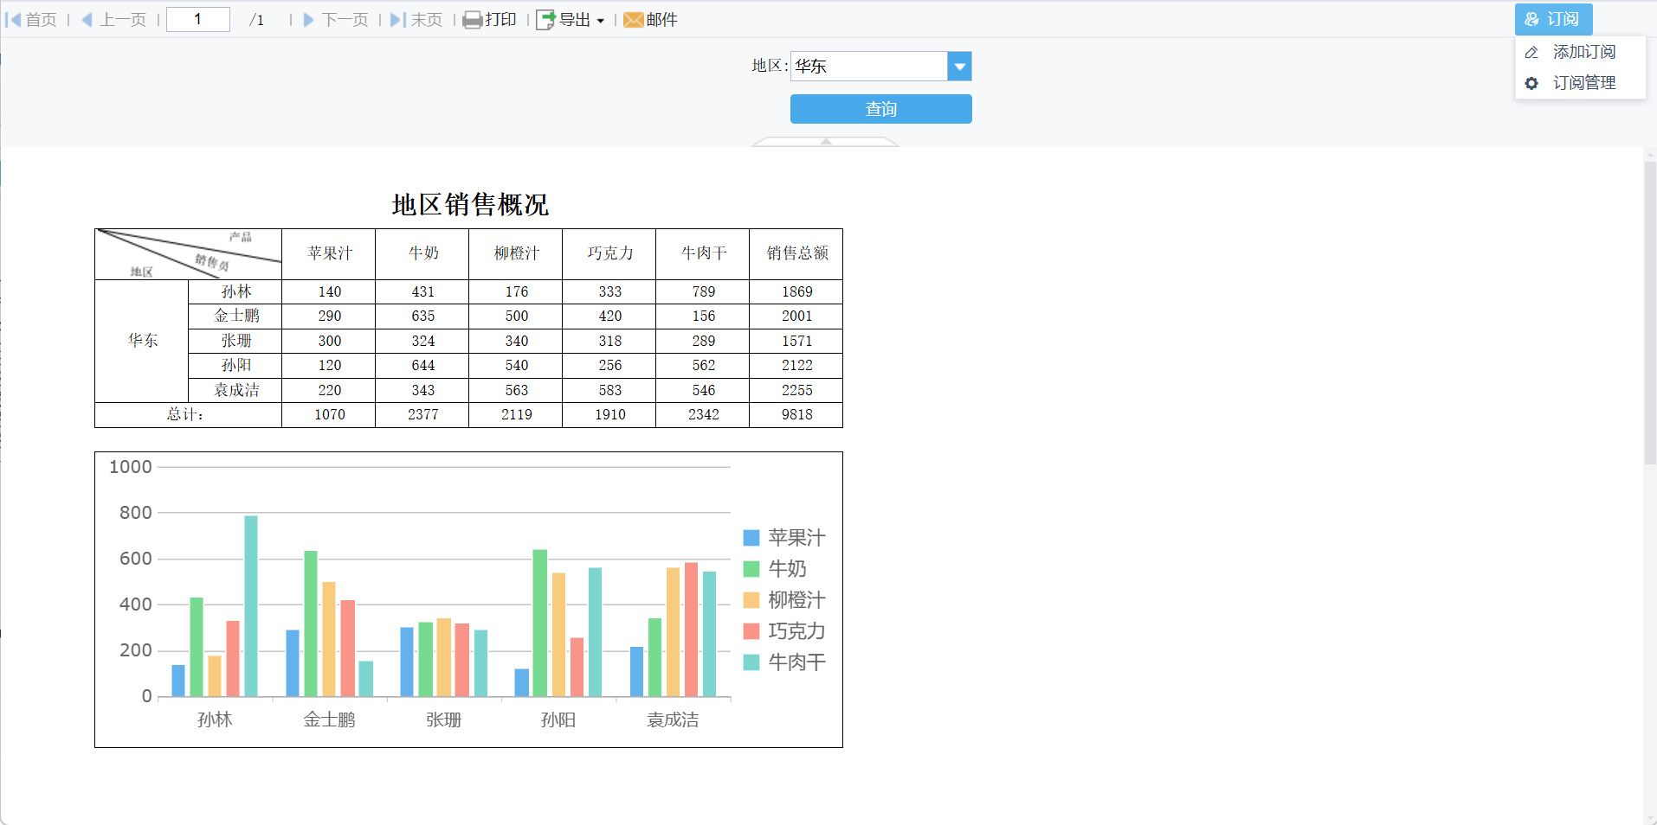1657x825 pixels.
Task: Click the 上一页 label
Action: pyautogui.click(x=123, y=20)
